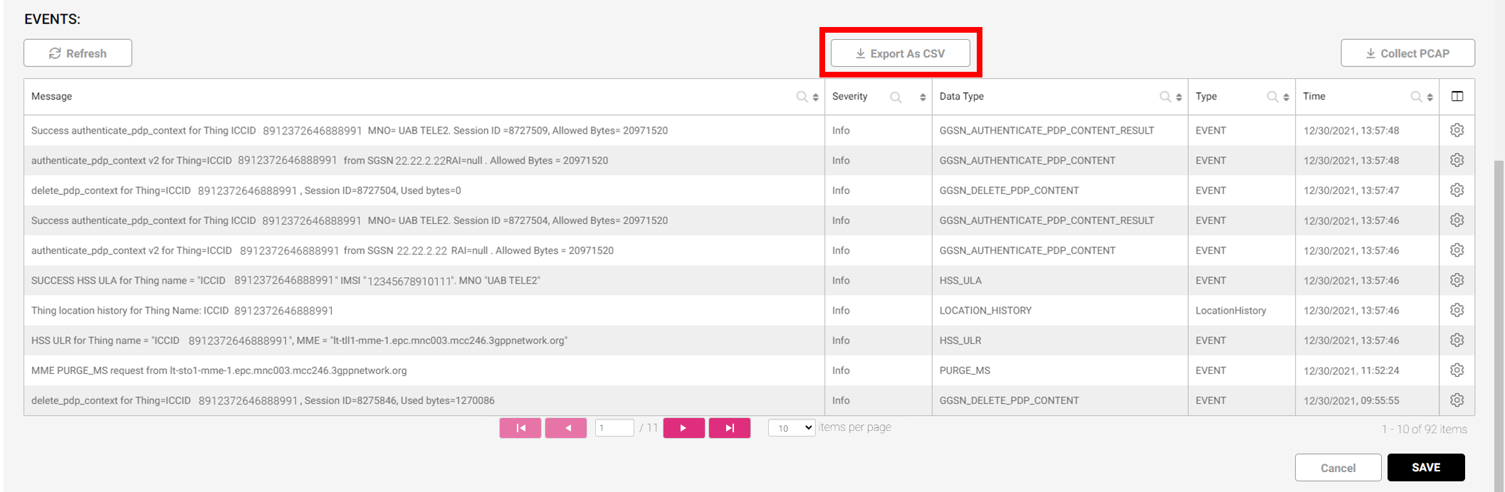
Task: Click the black SAVE button
Action: 1426,467
